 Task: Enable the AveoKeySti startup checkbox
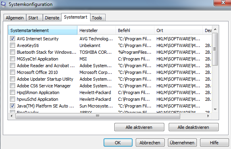(13, 45)
